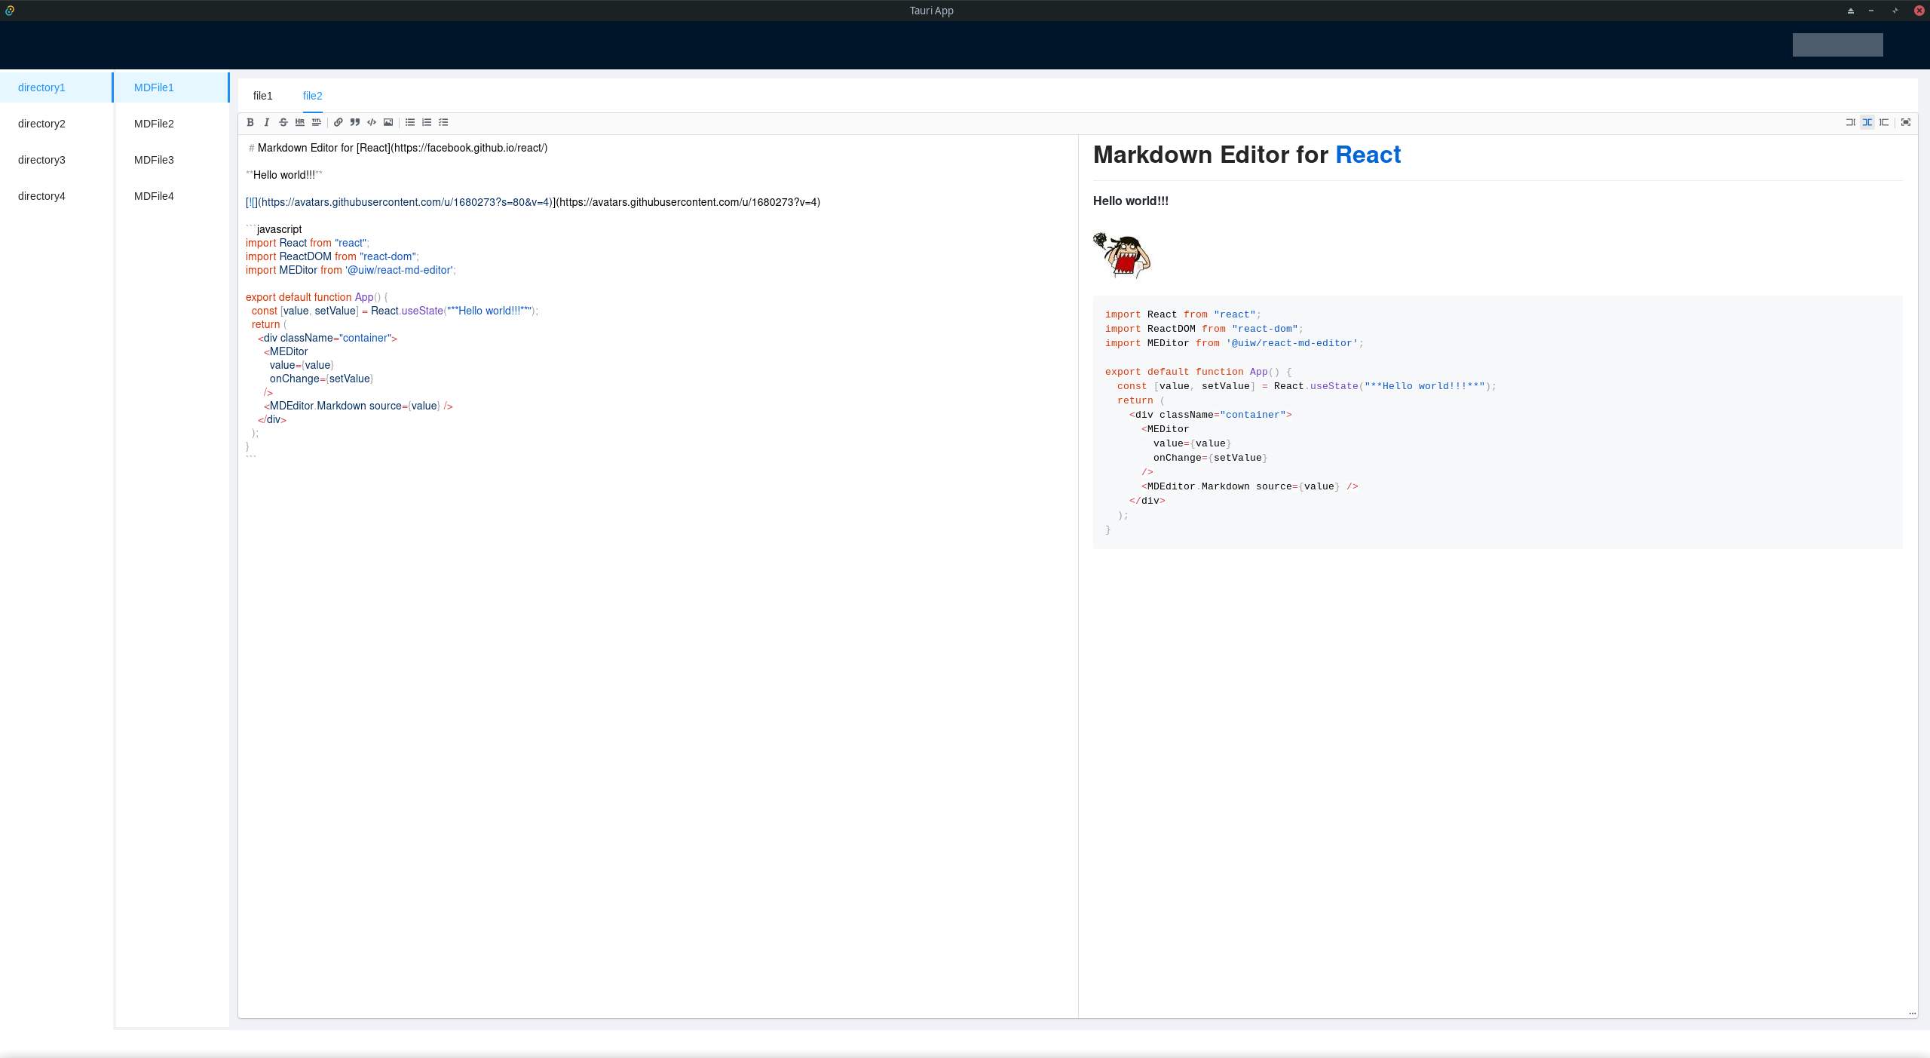Toggle italic text formatting
This screenshot has height=1058, width=1930.
tap(267, 122)
